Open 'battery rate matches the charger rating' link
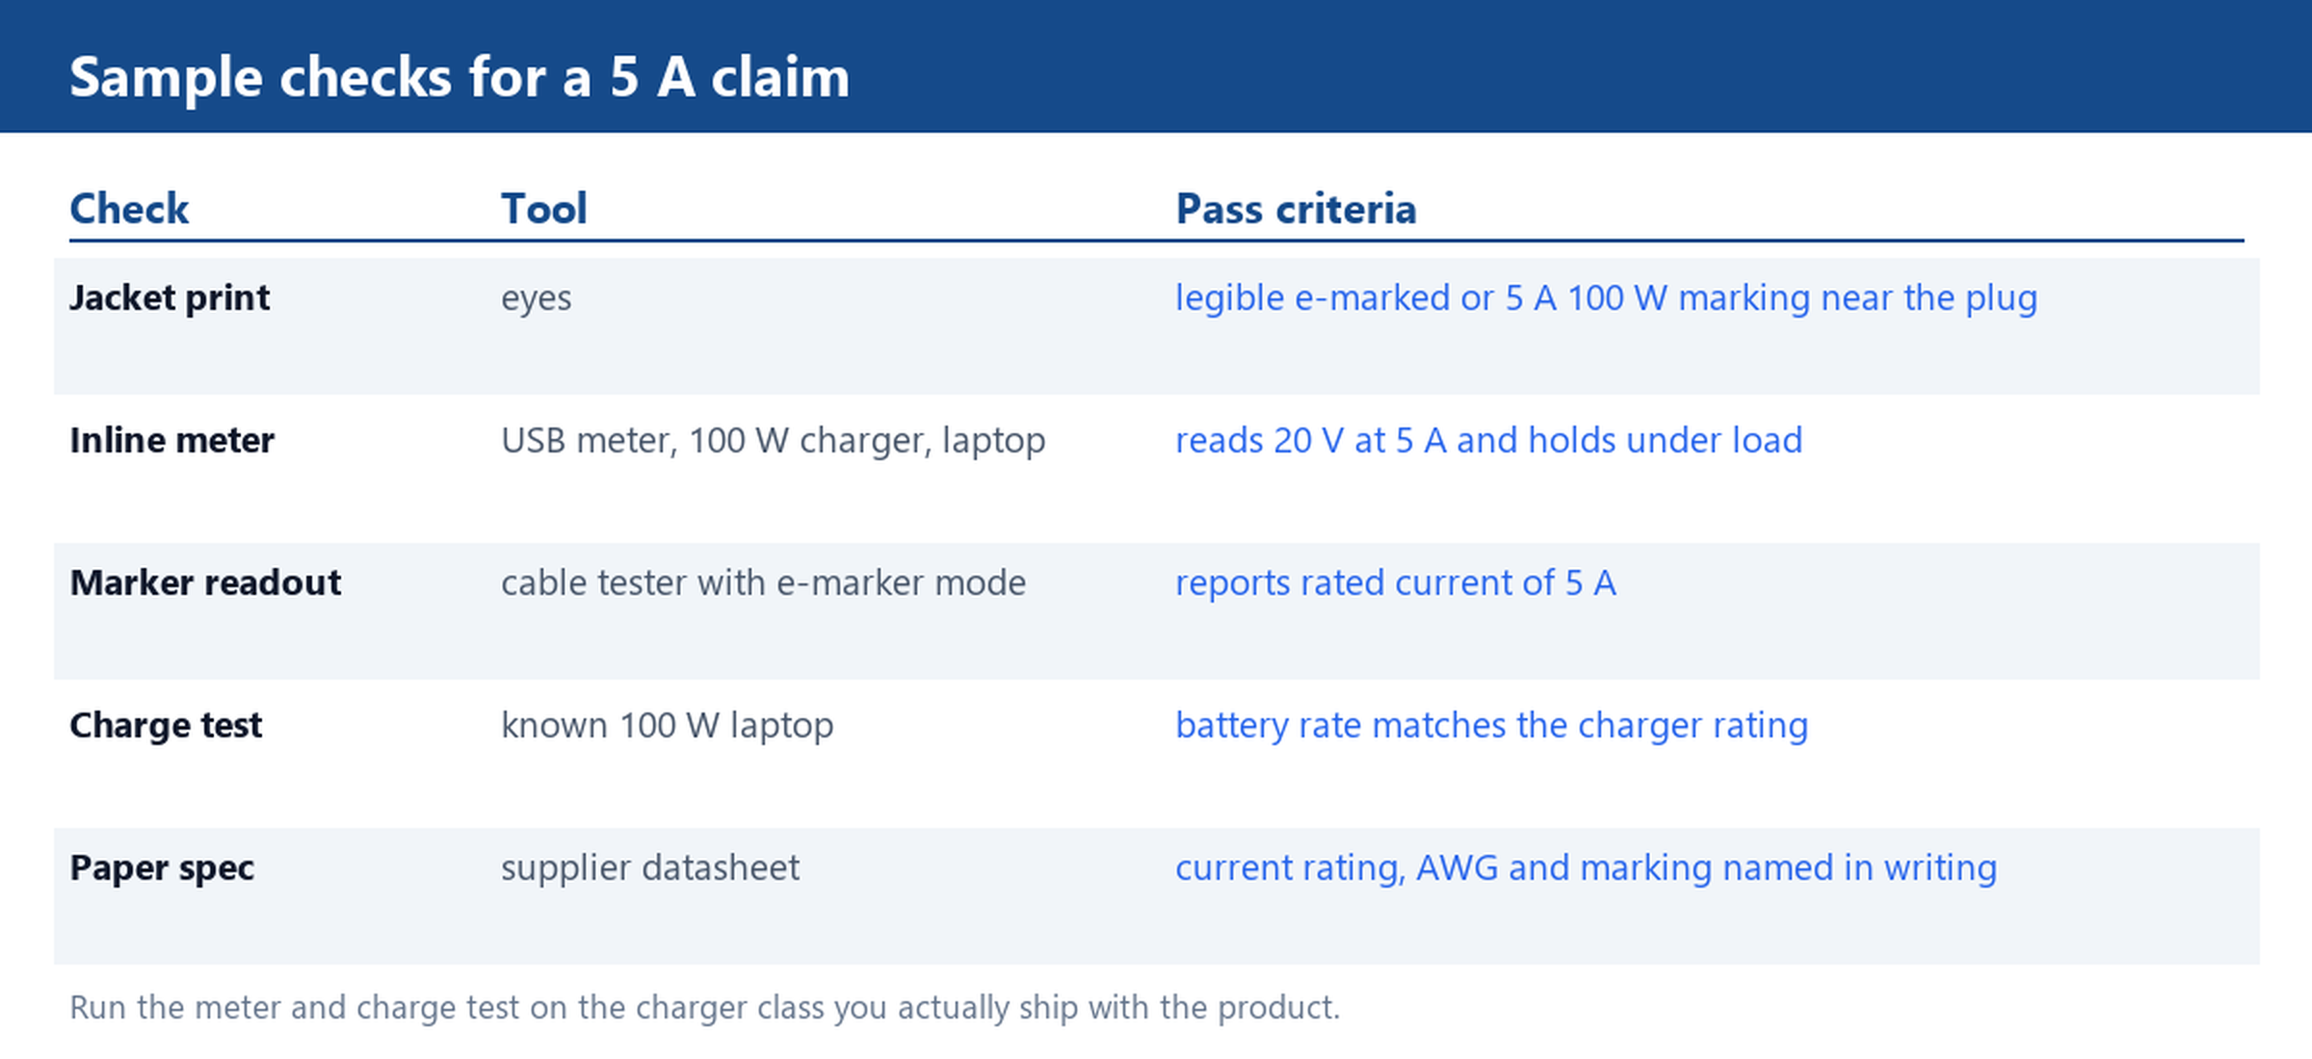The height and width of the screenshot is (1059, 2312). [x=1491, y=726]
